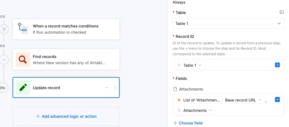
Task: Expand the Table 1 token chevron in Record ID
Action: [x=200, y=65]
